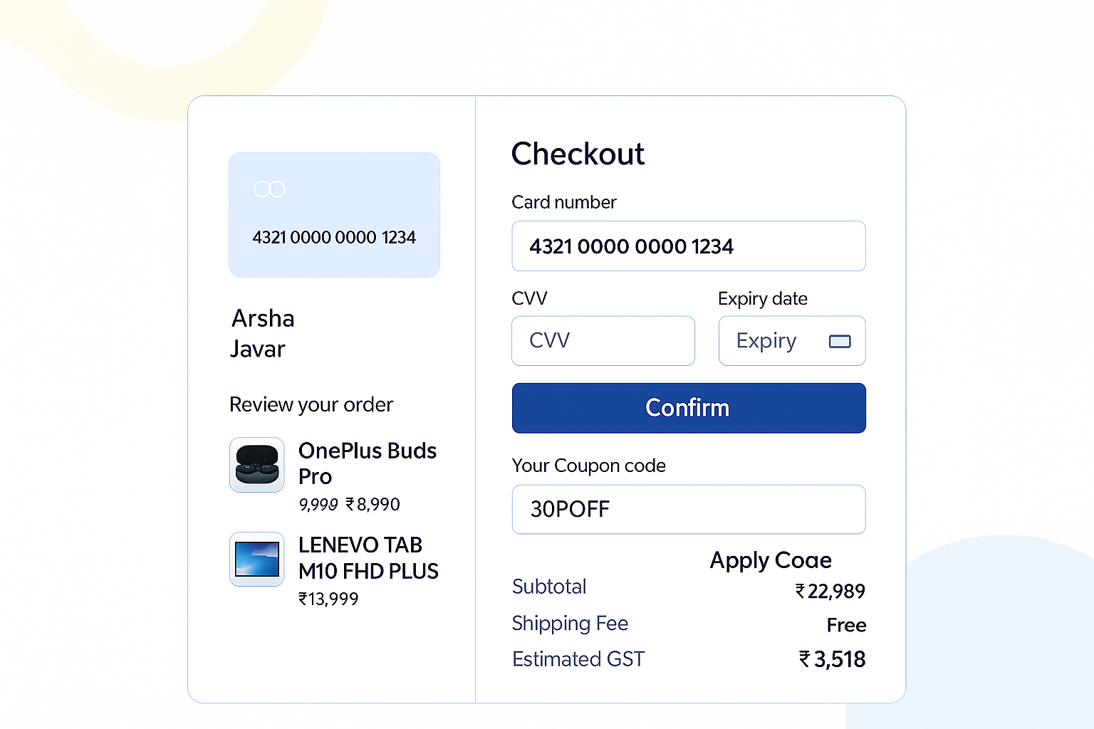1094x729 pixels.
Task: Click the Confirm button
Action: [x=688, y=408]
